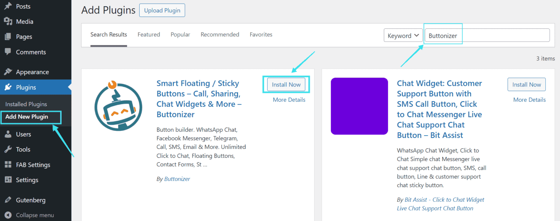Image resolution: width=560 pixels, height=221 pixels.
Task: Click the Comments speech bubble icon
Action: (8, 52)
